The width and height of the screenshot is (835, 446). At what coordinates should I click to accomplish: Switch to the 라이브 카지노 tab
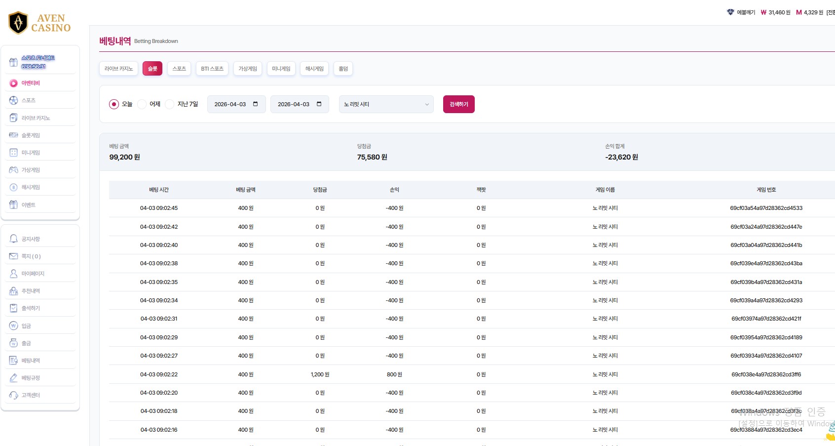(x=118, y=69)
